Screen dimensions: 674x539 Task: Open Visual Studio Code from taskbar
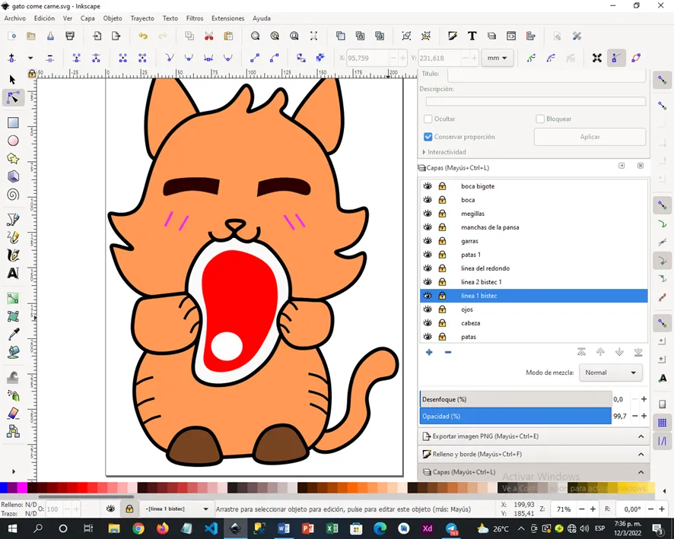(211, 528)
